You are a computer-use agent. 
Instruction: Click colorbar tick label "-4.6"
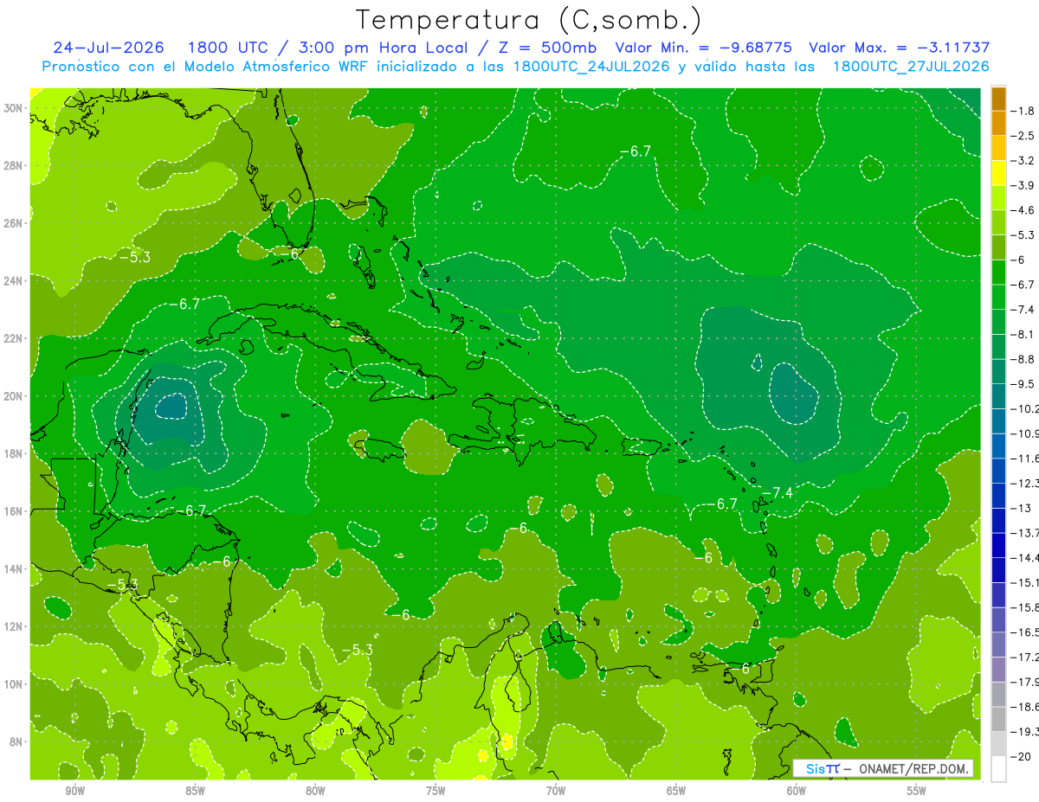click(1023, 210)
